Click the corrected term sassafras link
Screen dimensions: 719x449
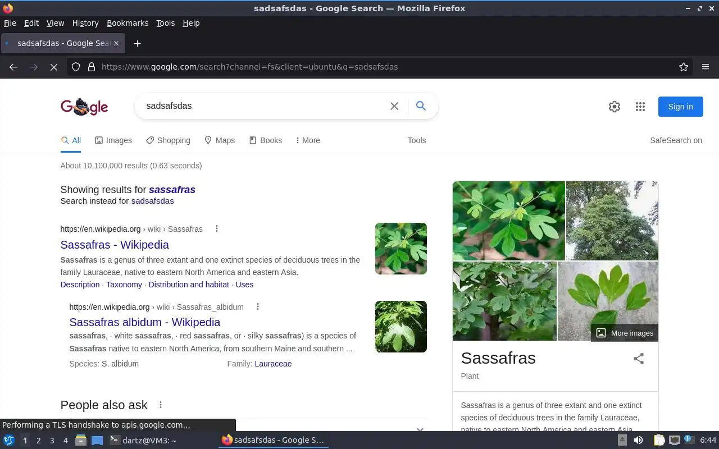pos(172,190)
